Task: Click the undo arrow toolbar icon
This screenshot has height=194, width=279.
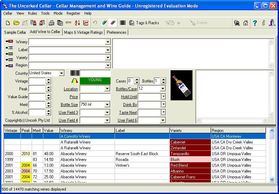Action: pos(95,23)
